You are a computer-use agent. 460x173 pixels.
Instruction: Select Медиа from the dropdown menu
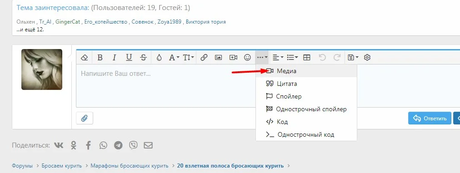click(306, 71)
